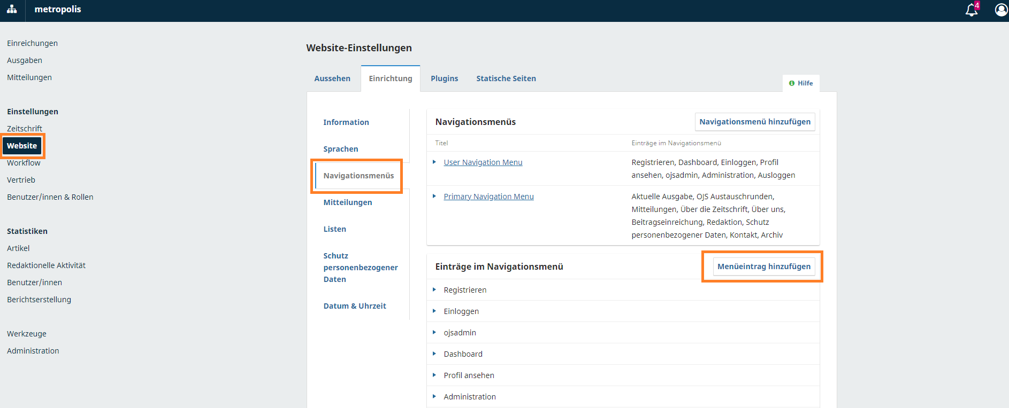Expand the Einloggen menu entry

[434, 311]
